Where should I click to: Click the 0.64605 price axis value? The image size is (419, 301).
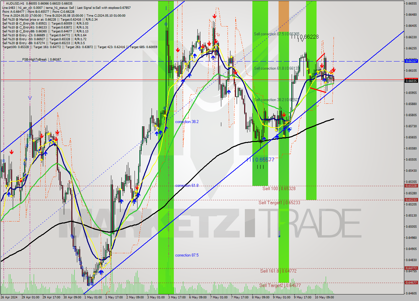click(411, 293)
